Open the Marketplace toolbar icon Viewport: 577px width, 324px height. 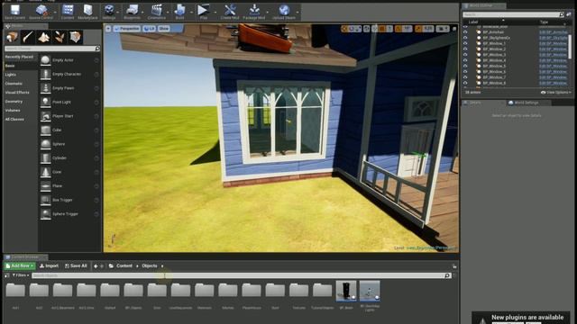point(87,12)
